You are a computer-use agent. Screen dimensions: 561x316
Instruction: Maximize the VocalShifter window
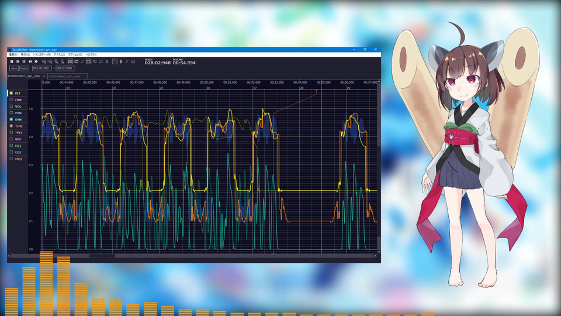365,49
